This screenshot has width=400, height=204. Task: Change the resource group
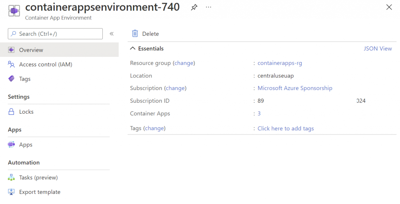184,63
